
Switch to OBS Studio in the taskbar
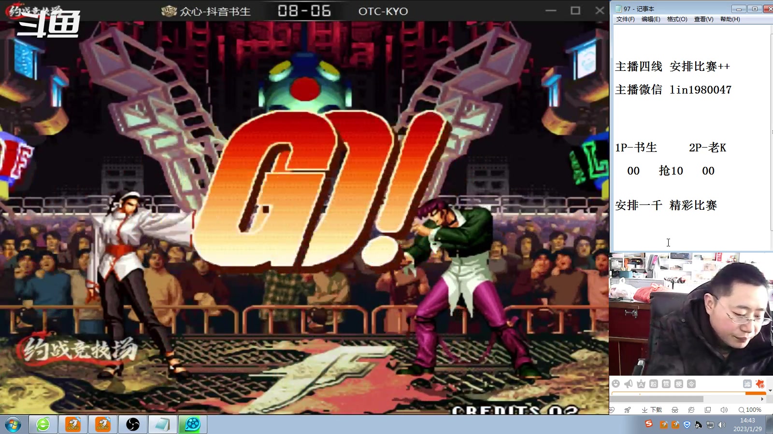[x=133, y=425]
